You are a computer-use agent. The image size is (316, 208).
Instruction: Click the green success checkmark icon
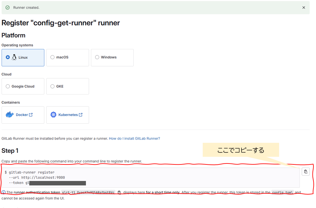tap(7, 7)
